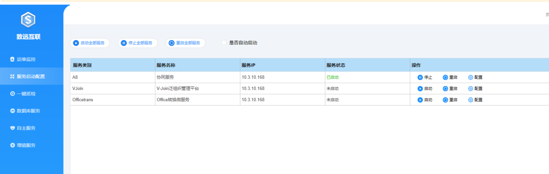Select the Officetrans category cell

[x=113, y=100]
